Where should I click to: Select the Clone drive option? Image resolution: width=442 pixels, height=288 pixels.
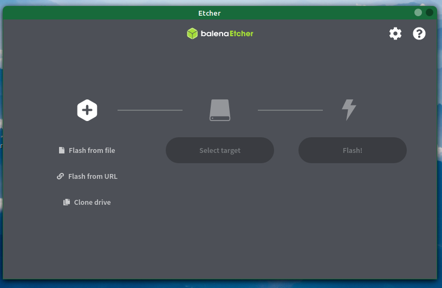click(87, 202)
